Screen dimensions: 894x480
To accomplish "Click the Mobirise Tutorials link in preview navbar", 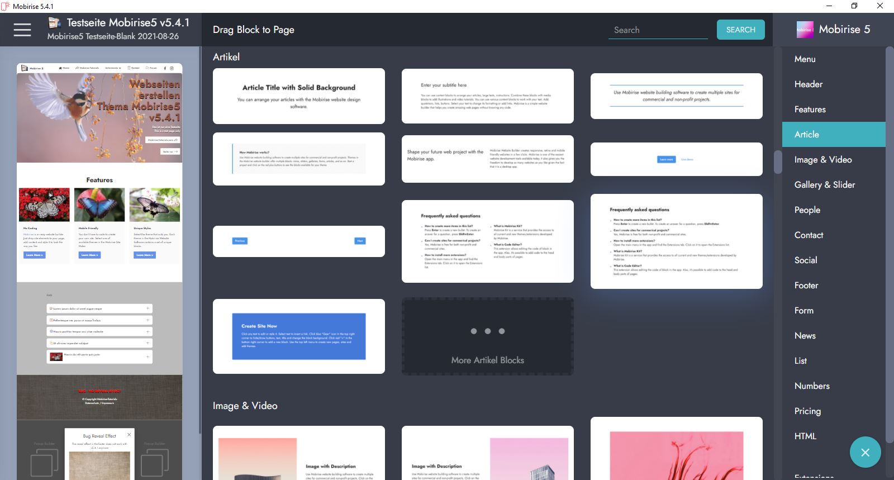I will (87, 68).
